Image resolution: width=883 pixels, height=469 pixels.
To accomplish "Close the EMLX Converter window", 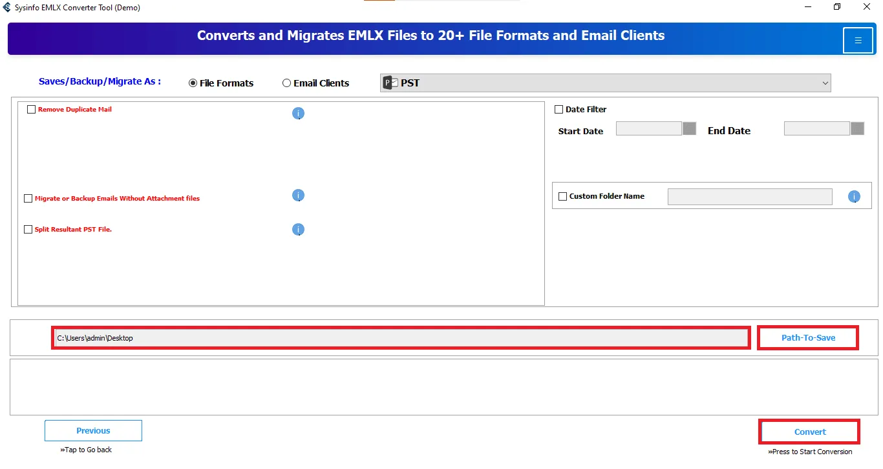I will [867, 7].
